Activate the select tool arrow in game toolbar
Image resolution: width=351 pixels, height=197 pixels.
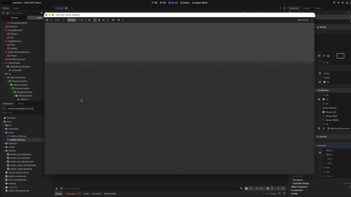point(95,20)
